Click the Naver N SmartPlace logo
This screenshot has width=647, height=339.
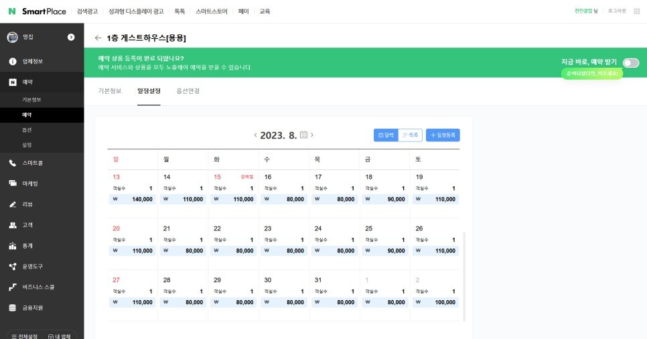pos(37,11)
